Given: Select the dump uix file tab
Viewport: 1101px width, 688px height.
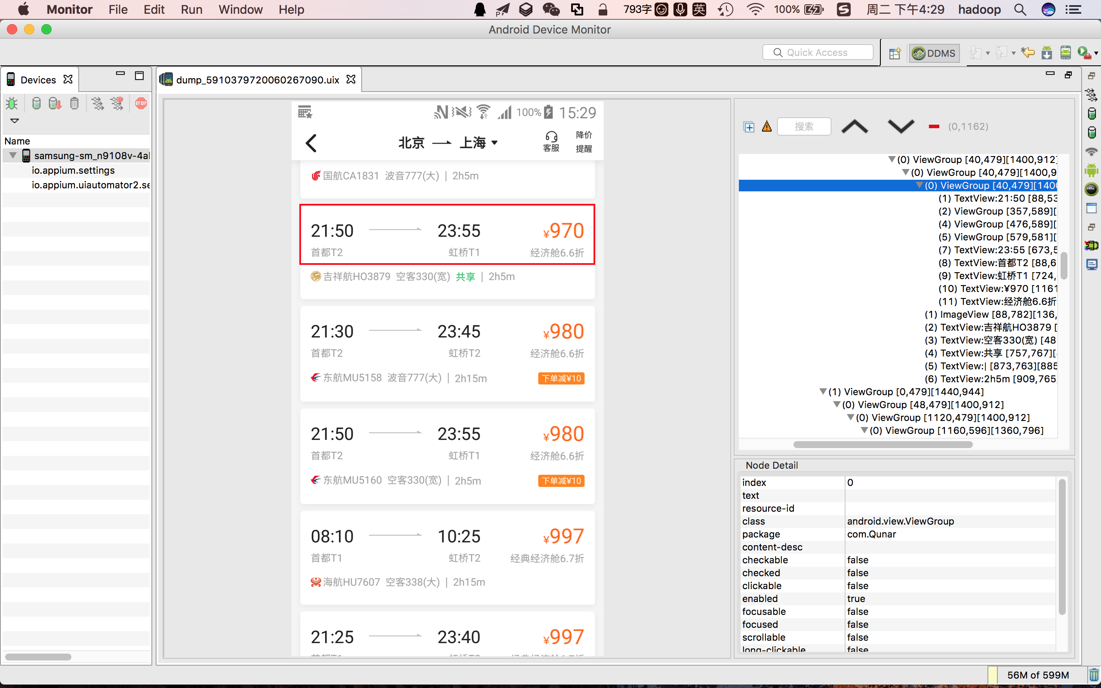Looking at the screenshot, I should tap(258, 80).
